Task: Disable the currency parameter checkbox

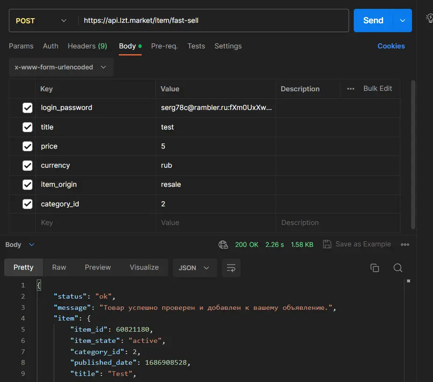Action: coord(27,165)
